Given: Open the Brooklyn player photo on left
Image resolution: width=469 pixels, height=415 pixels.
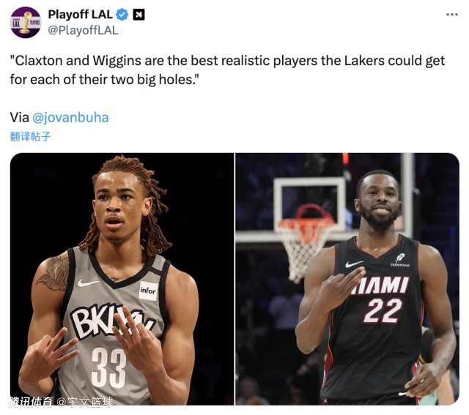Looking at the screenshot, I should 122,279.
